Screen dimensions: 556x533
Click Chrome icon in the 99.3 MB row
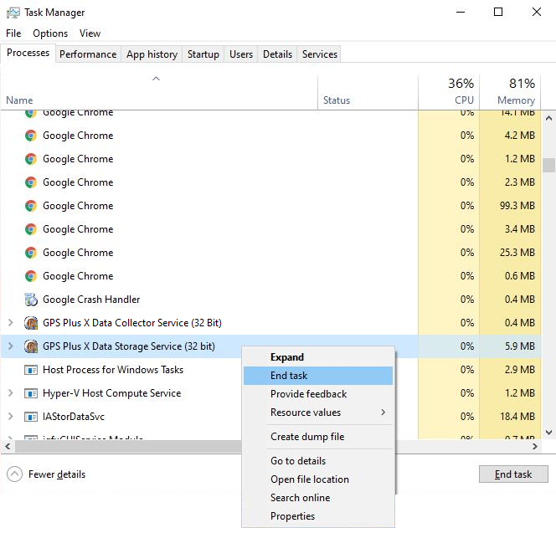click(31, 206)
